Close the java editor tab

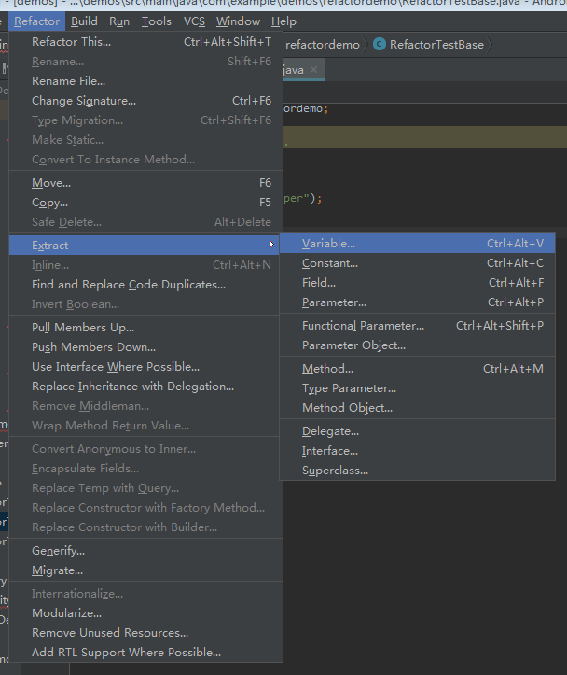pyautogui.click(x=314, y=70)
